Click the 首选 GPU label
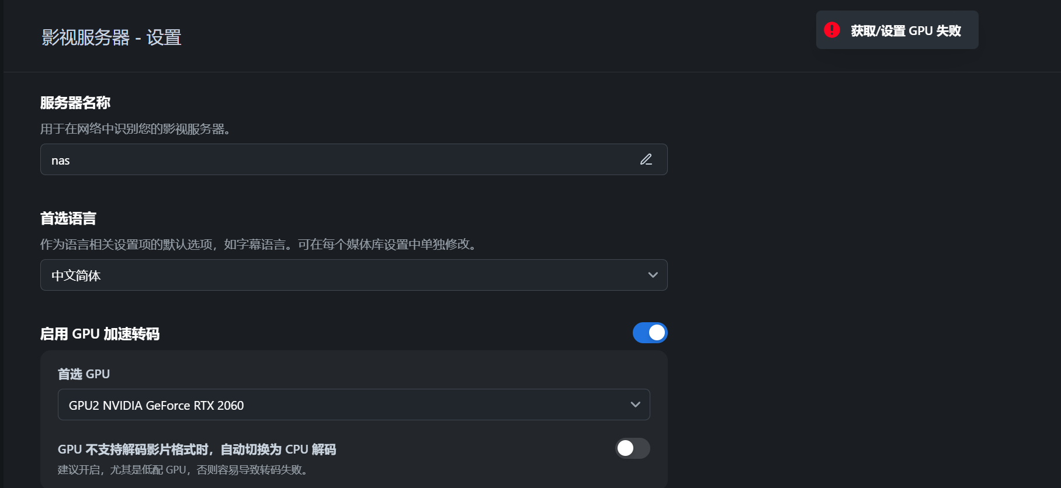The height and width of the screenshot is (488, 1061). click(x=84, y=374)
